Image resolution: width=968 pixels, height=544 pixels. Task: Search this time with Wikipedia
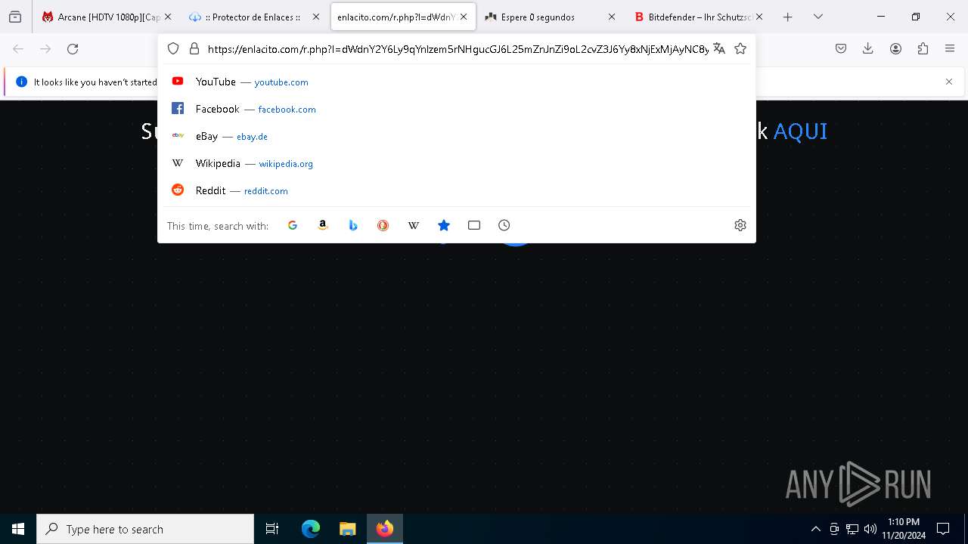tap(414, 225)
